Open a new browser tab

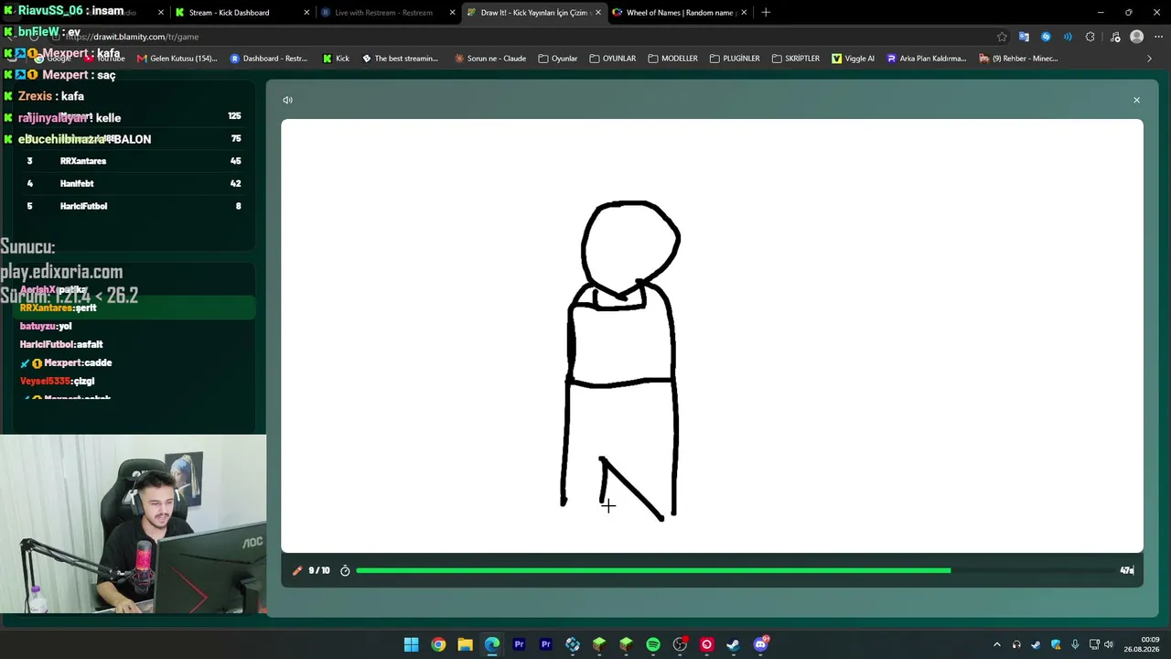point(766,13)
